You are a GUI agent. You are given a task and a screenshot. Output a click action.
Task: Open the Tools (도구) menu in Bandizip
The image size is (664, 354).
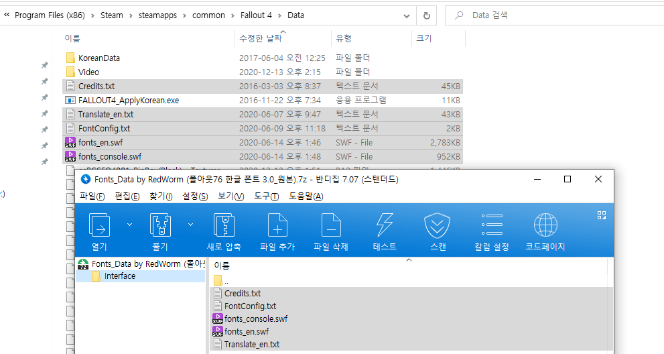(x=267, y=196)
